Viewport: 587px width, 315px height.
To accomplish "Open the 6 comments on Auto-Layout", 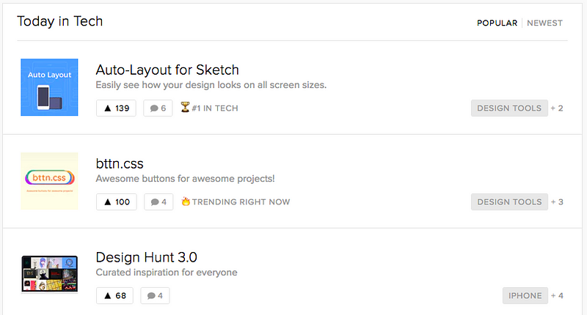I will tap(158, 108).
